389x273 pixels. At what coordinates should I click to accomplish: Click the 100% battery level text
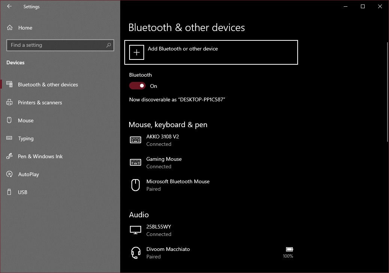click(288, 256)
